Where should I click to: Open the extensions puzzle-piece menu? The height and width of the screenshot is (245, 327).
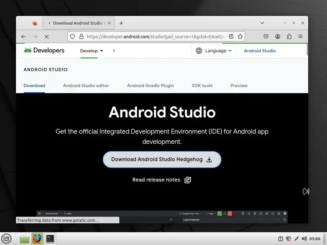pos(289,36)
